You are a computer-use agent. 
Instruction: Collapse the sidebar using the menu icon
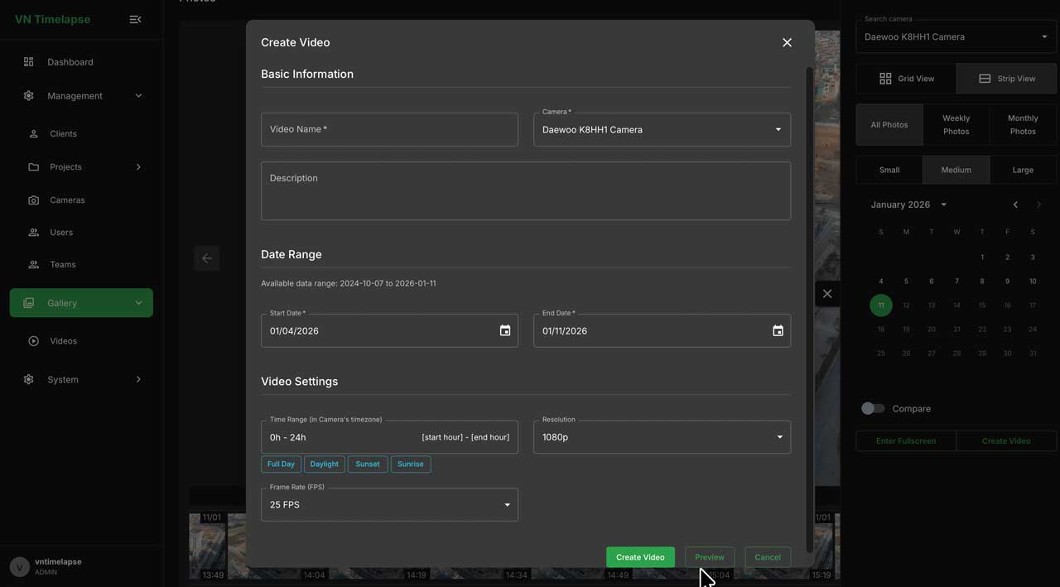click(135, 19)
